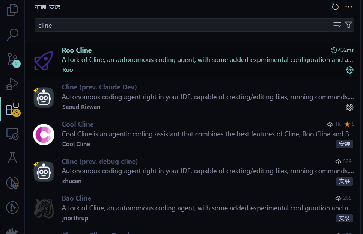Image resolution: width=363 pixels, height=234 pixels.
Task: Open Roo Cline manage gear menu
Action: click(349, 70)
